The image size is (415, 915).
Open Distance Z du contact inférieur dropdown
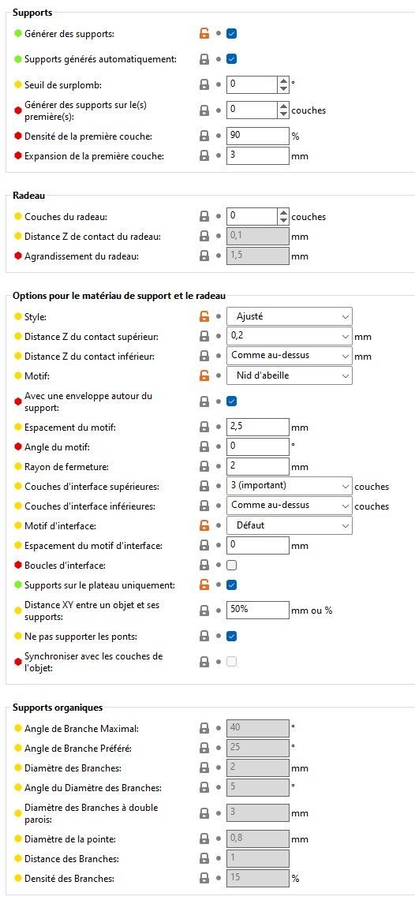(290, 356)
